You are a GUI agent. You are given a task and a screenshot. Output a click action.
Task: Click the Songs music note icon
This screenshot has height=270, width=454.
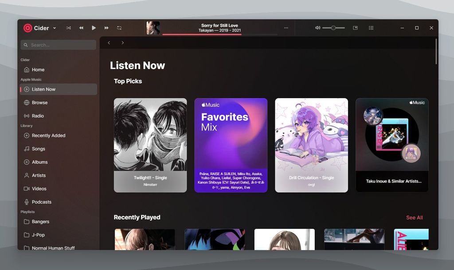(27, 149)
